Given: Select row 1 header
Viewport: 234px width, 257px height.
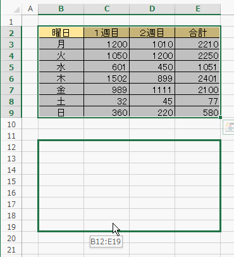Looking at the screenshot, I should pyautogui.click(x=11, y=22).
